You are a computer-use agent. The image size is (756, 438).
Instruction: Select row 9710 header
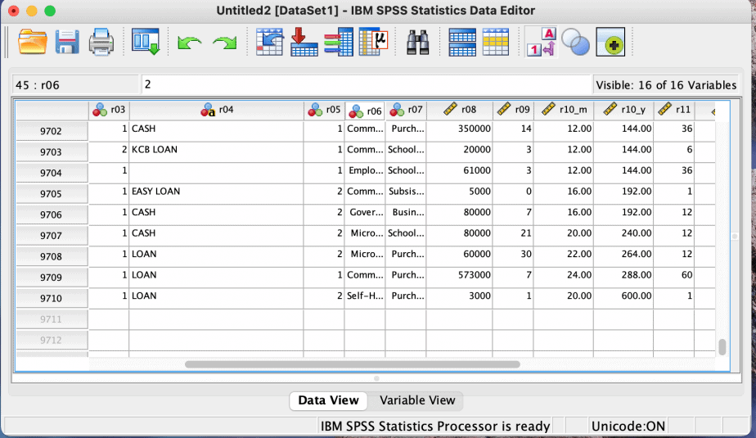click(x=52, y=298)
